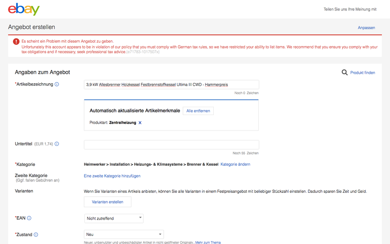Open the EAN dropdown showing Nicht zutreffend
390x244 pixels.
point(114,218)
